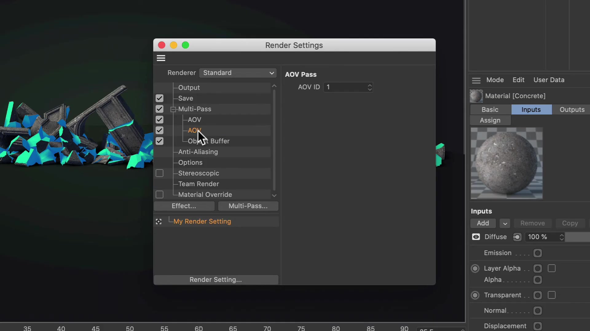Open the Mode menu
The image size is (590, 331).
[x=495, y=80]
